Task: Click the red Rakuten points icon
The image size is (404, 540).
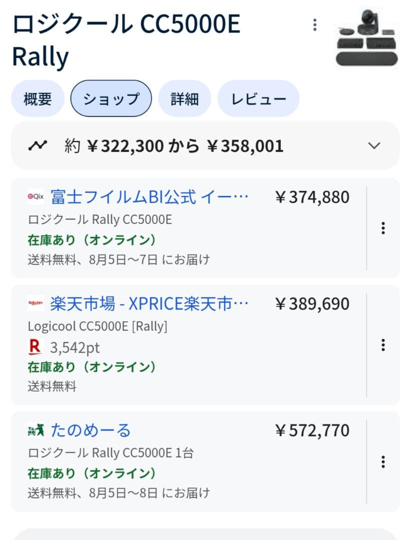Action: [x=35, y=347]
